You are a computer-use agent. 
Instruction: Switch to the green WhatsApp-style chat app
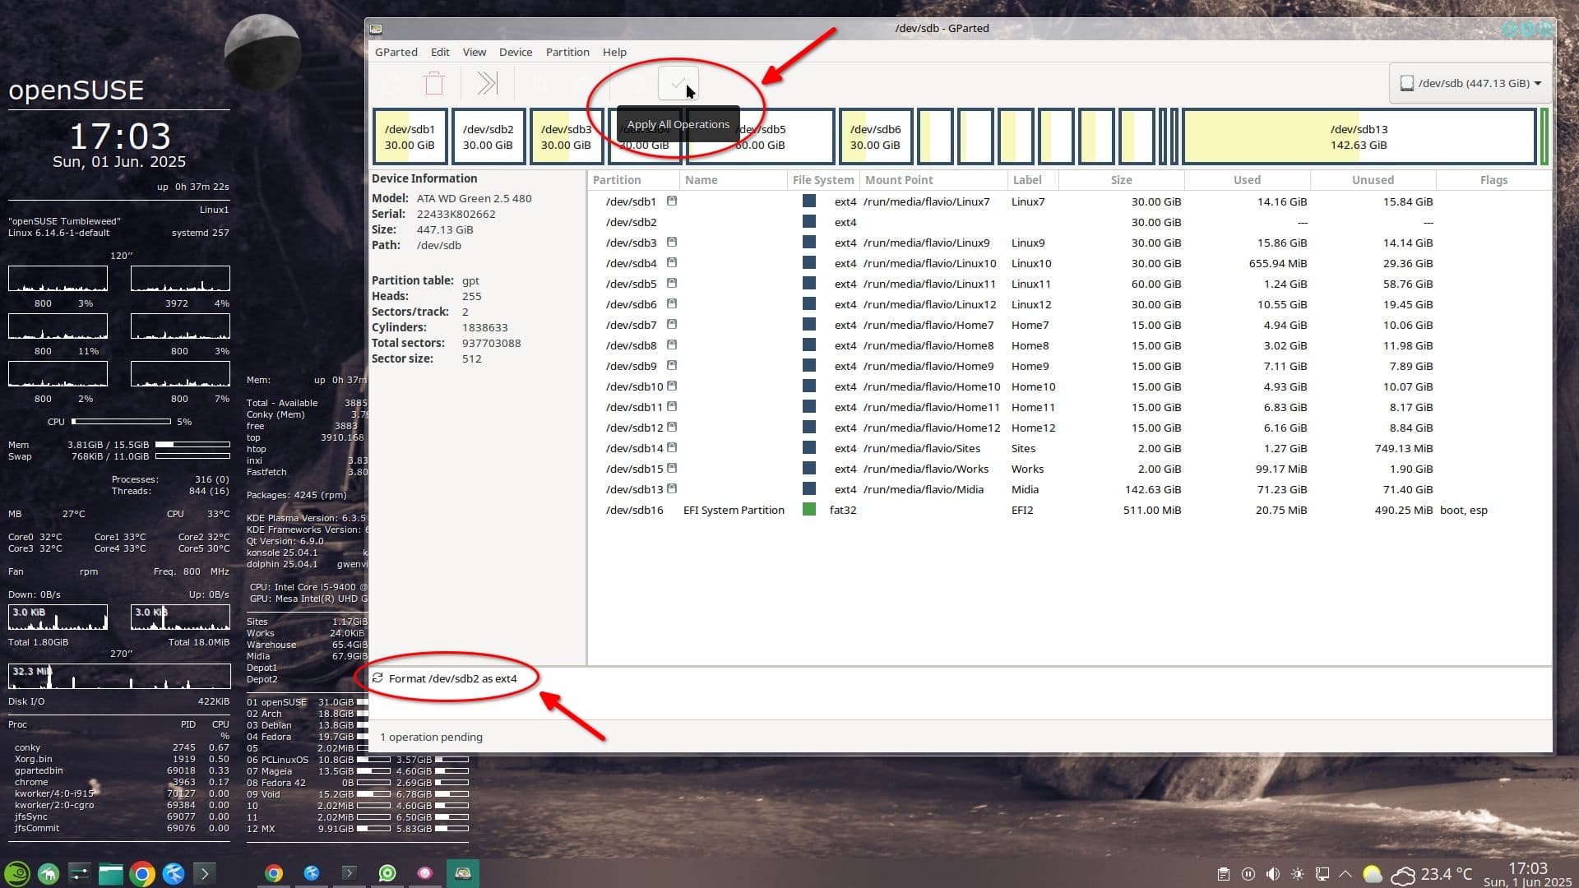click(387, 873)
